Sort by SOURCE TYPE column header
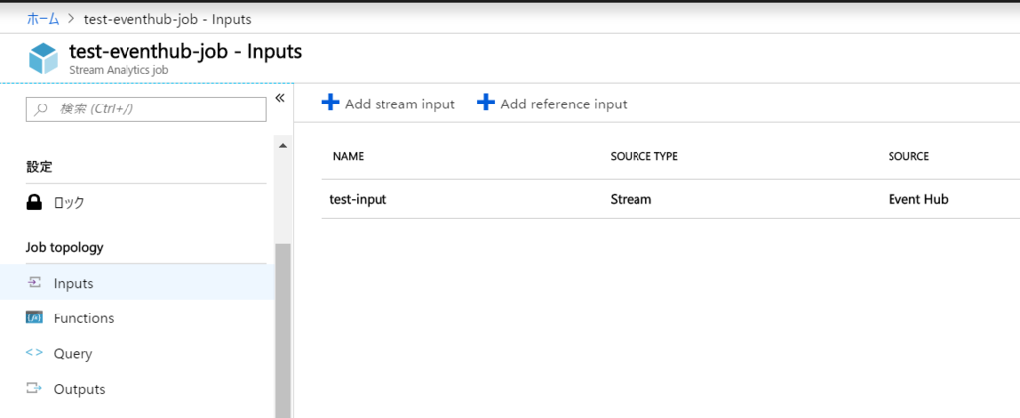 [x=644, y=156]
